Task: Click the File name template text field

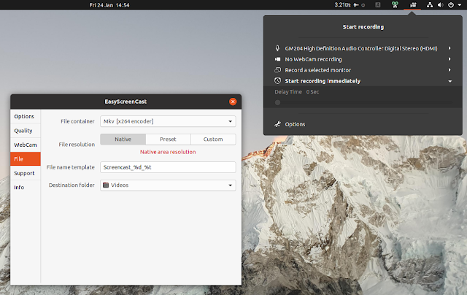Action: [168, 167]
